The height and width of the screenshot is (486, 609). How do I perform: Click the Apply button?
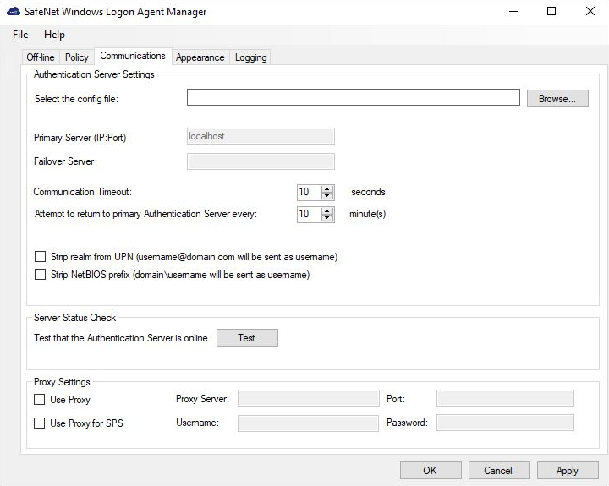tap(567, 471)
